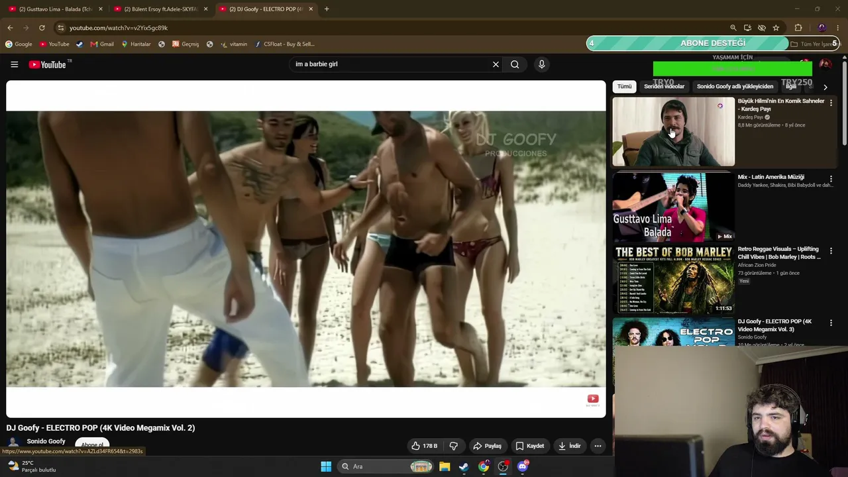This screenshot has height=477, width=848.
Task: Open Chrome profile avatar
Action: pyautogui.click(x=822, y=28)
